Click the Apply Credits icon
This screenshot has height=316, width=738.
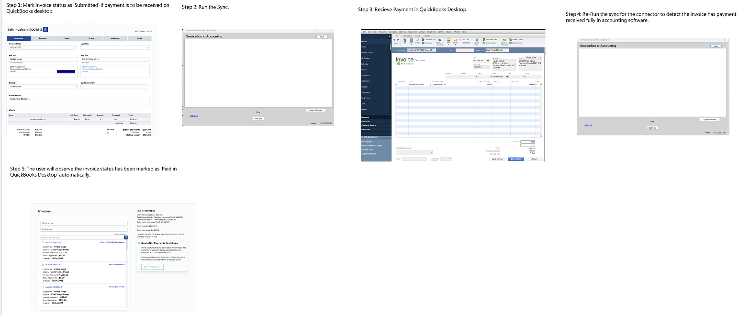pyautogui.click(x=484, y=43)
